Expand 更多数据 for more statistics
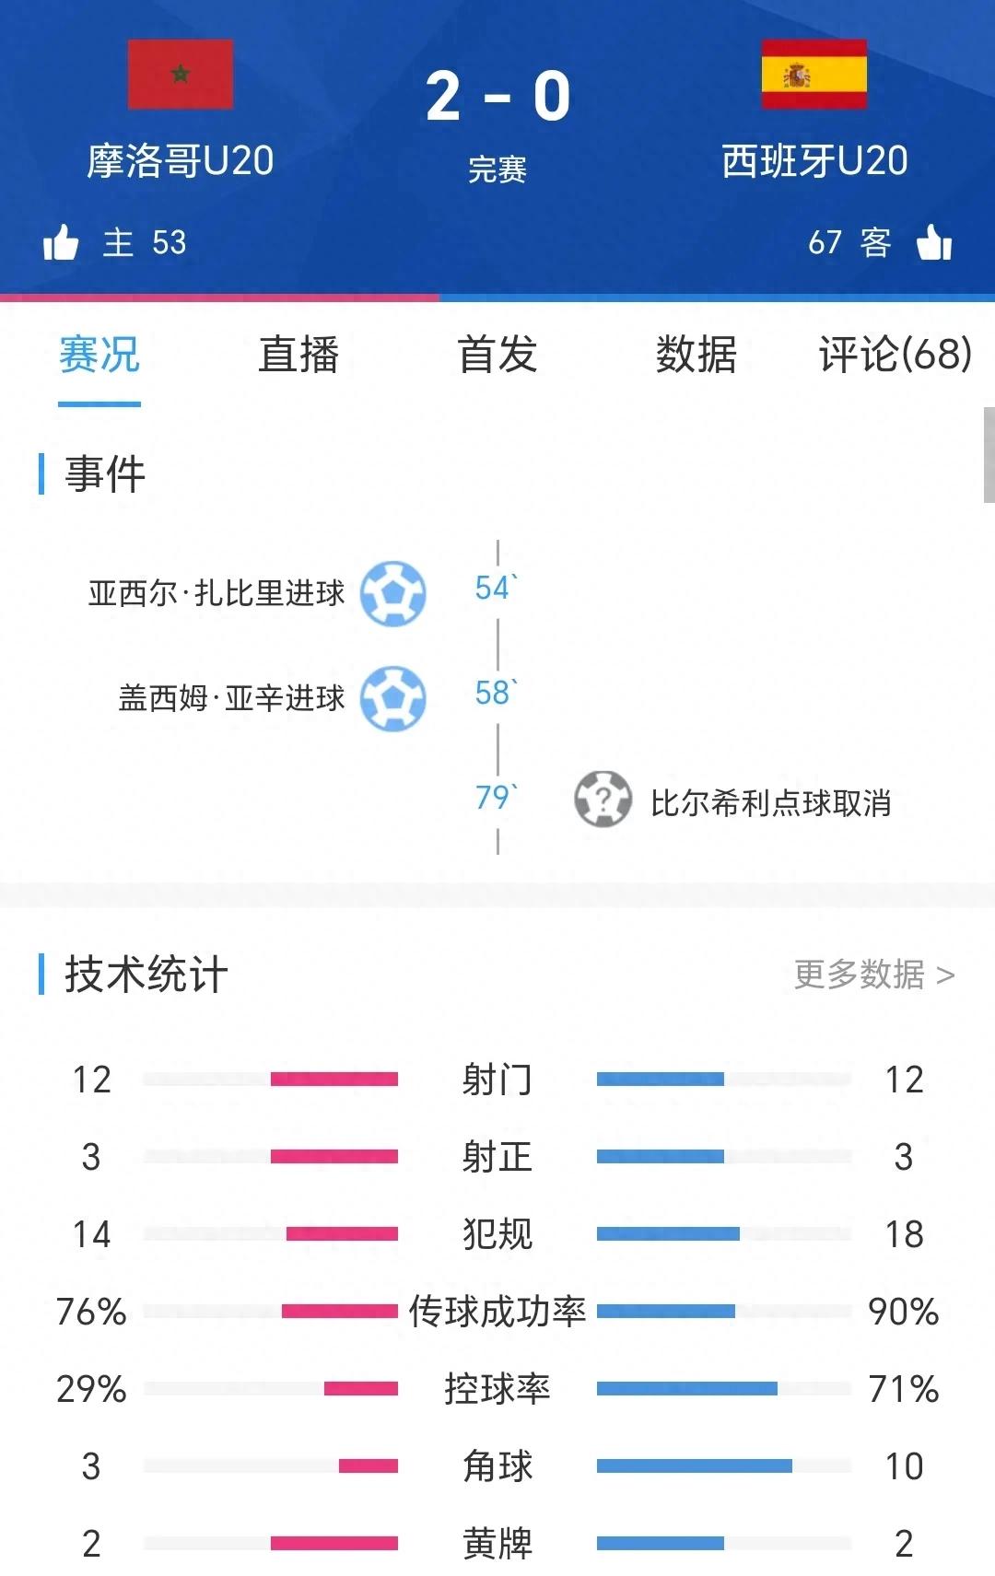Viewport: 995px width, 1576px height. [873, 974]
